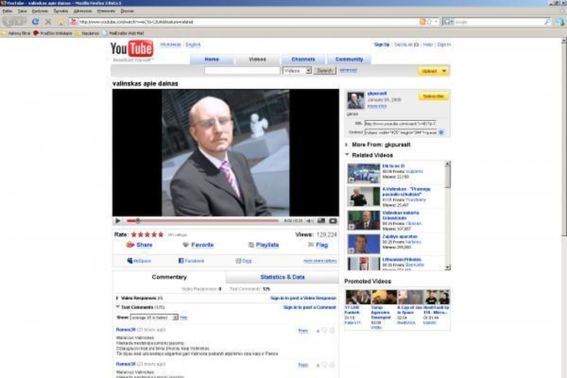Switch to Statistics & Data tab
Image resolution: width=567 pixels, height=378 pixels.
pyautogui.click(x=282, y=277)
